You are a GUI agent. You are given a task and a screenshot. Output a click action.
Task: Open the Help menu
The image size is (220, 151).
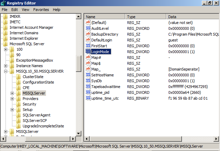point(56,10)
